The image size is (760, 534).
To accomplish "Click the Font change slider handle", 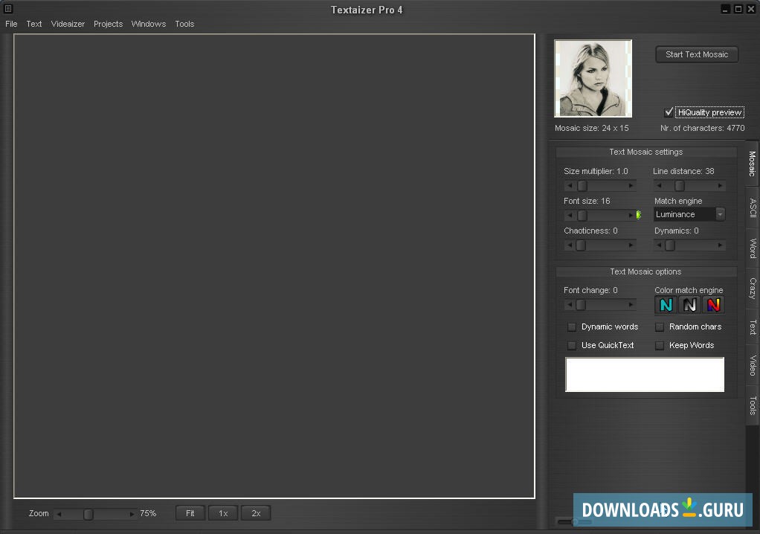I will click(x=581, y=305).
